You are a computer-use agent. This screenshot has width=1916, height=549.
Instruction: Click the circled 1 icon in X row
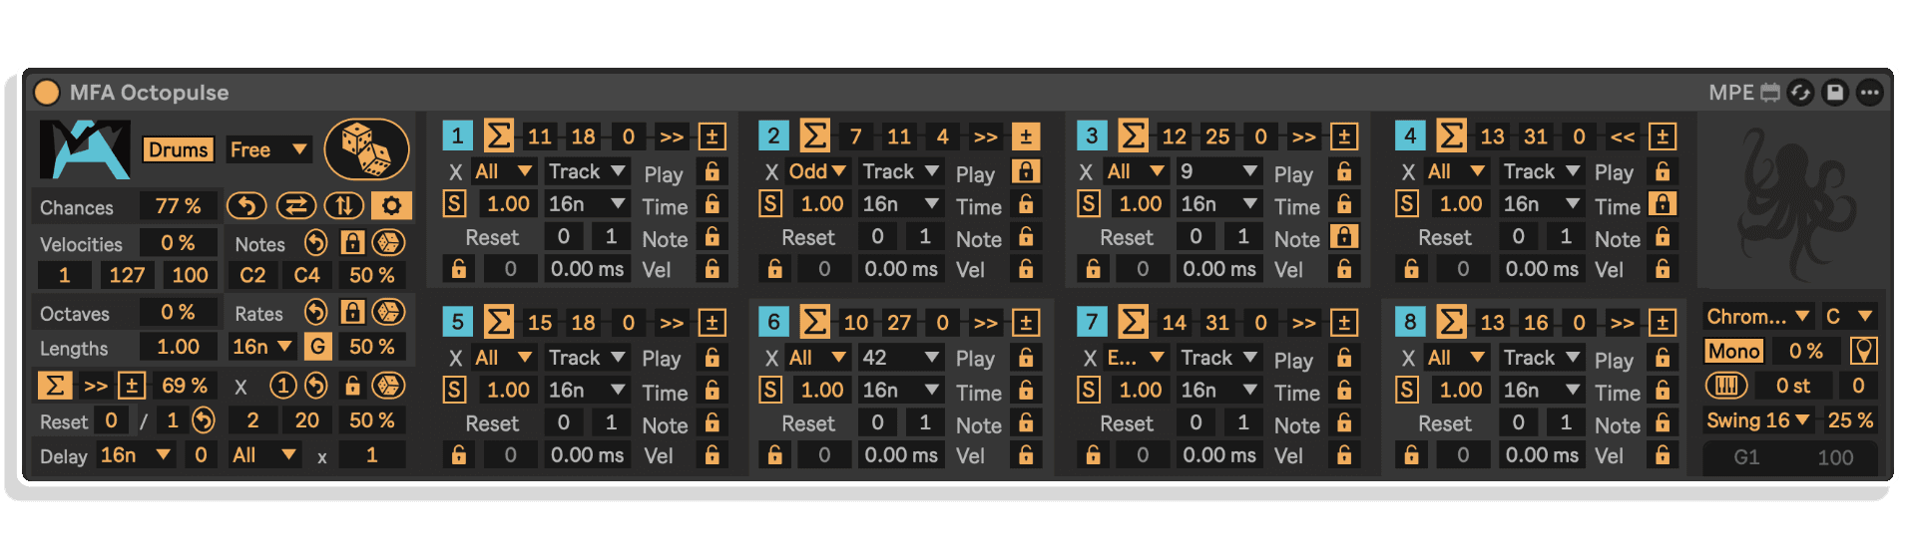[283, 386]
